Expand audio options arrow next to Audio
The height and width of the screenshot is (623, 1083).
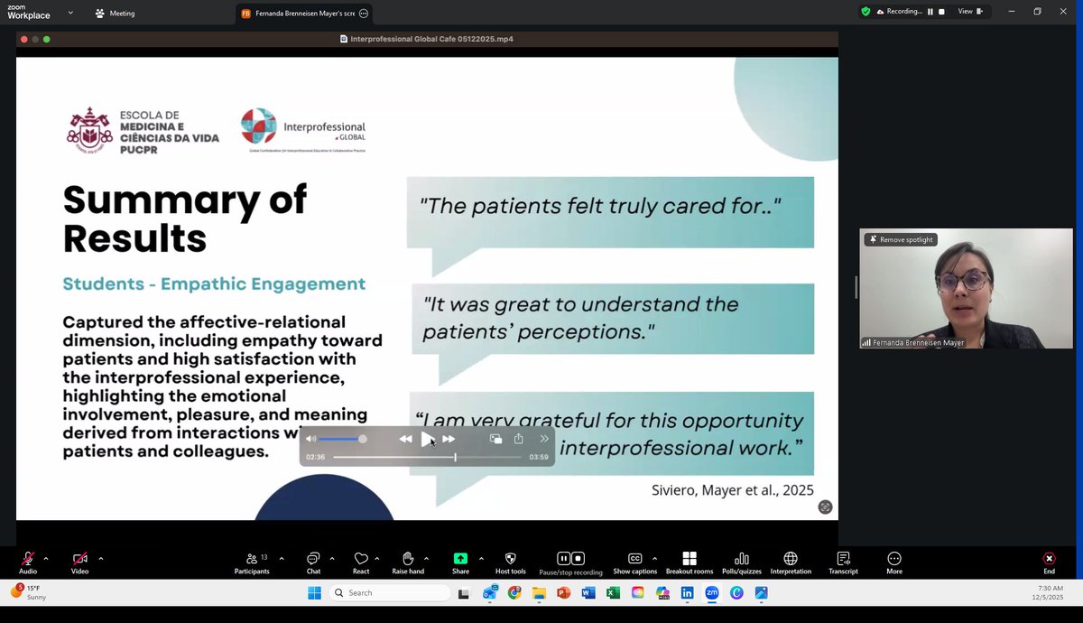(46, 558)
